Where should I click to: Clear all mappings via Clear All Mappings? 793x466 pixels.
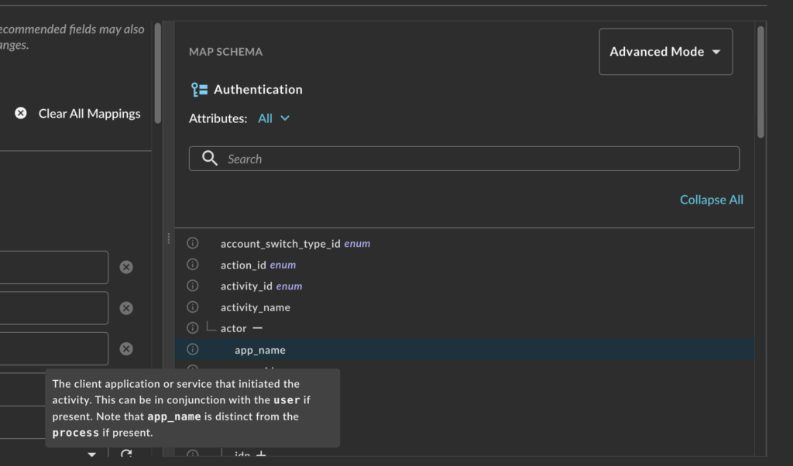tap(89, 113)
